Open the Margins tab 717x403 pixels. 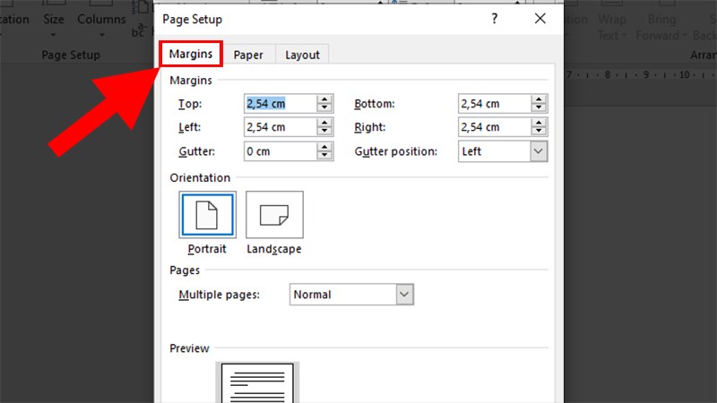coord(191,54)
